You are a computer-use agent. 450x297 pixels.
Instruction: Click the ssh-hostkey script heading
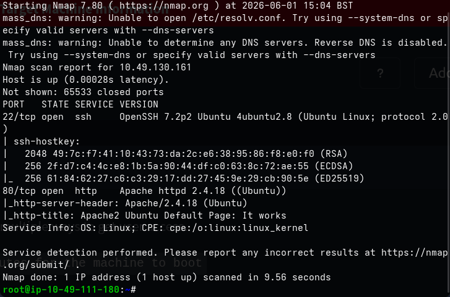(x=46, y=141)
